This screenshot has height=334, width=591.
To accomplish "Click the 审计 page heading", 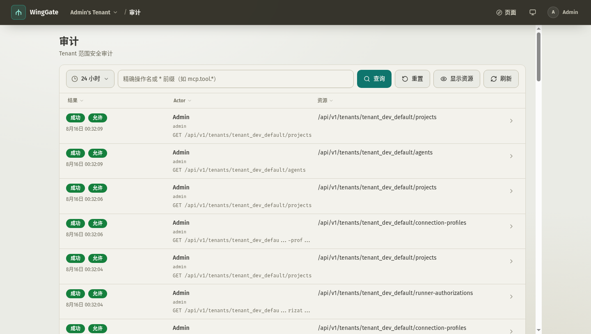I will (69, 41).
